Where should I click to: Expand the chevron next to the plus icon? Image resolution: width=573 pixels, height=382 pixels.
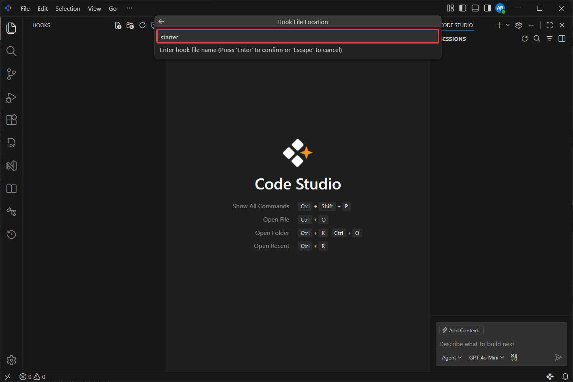click(508, 25)
